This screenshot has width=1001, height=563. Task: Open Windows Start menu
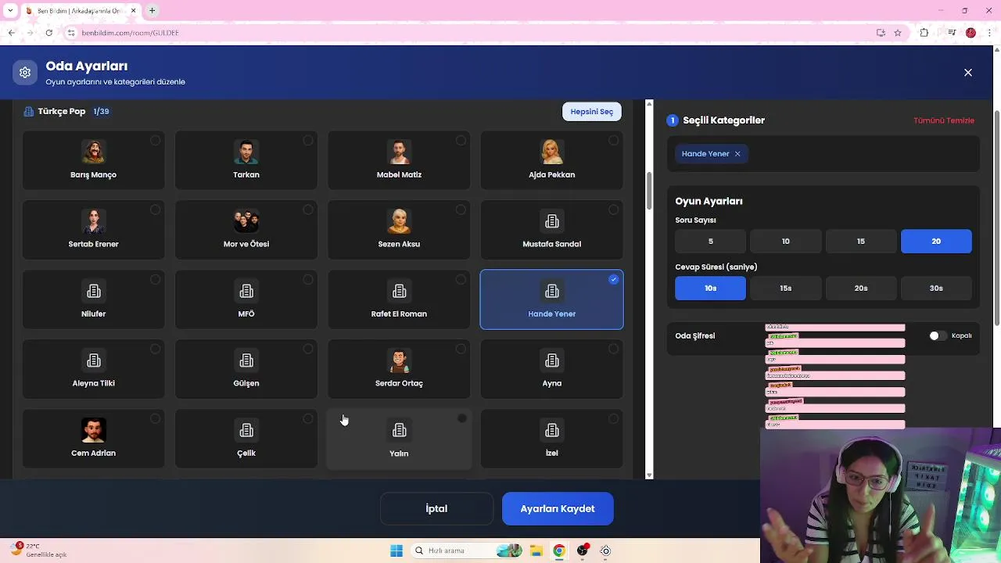pyautogui.click(x=396, y=550)
